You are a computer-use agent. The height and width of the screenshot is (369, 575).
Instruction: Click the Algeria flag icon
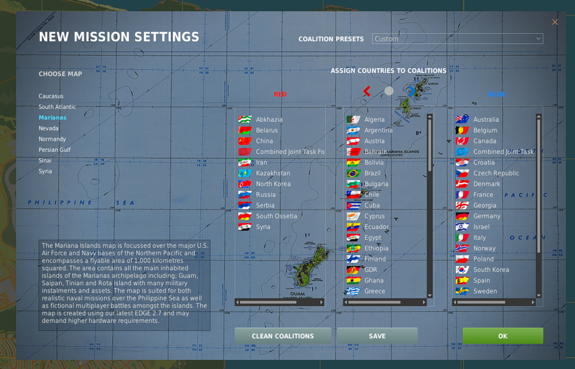354,120
